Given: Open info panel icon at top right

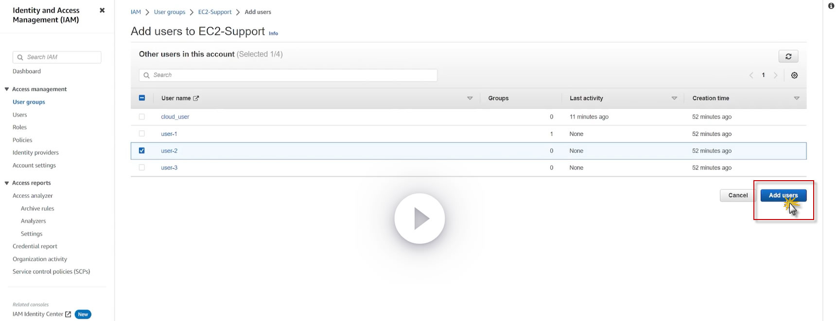Looking at the screenshot, I should [831, 6].
